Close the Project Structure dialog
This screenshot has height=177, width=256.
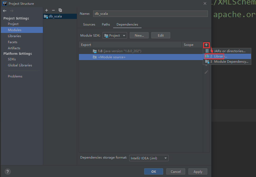click(x=205, y=3)
